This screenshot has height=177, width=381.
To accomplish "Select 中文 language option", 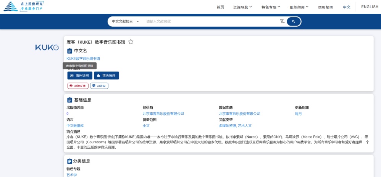I will pyautogui.click(x=347, y=7).
